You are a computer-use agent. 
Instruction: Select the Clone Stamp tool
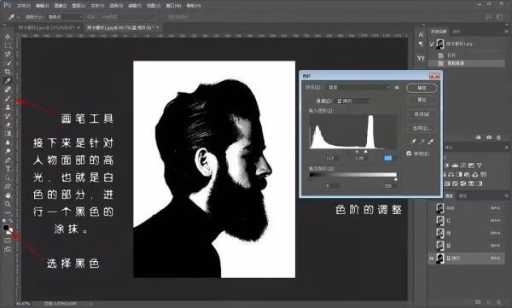point(8,108)
